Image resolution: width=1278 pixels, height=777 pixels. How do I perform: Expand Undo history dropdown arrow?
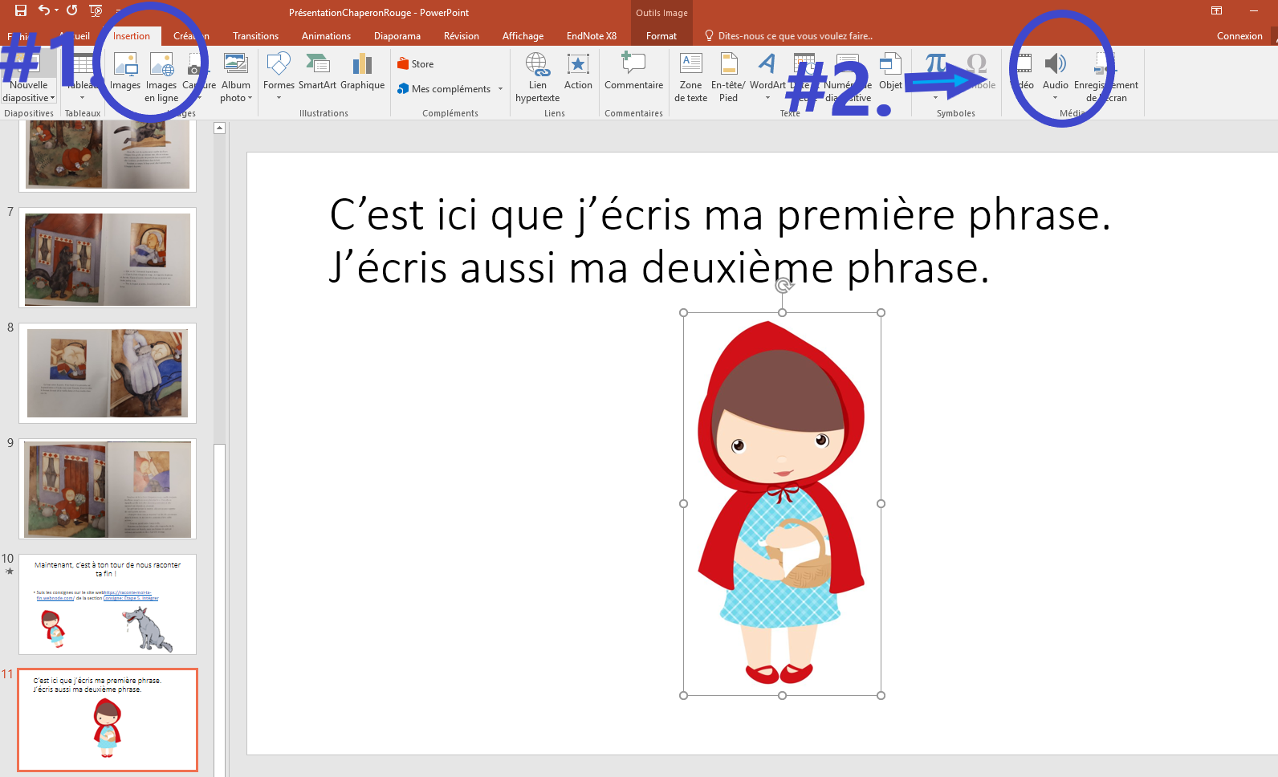coord(56,10)
